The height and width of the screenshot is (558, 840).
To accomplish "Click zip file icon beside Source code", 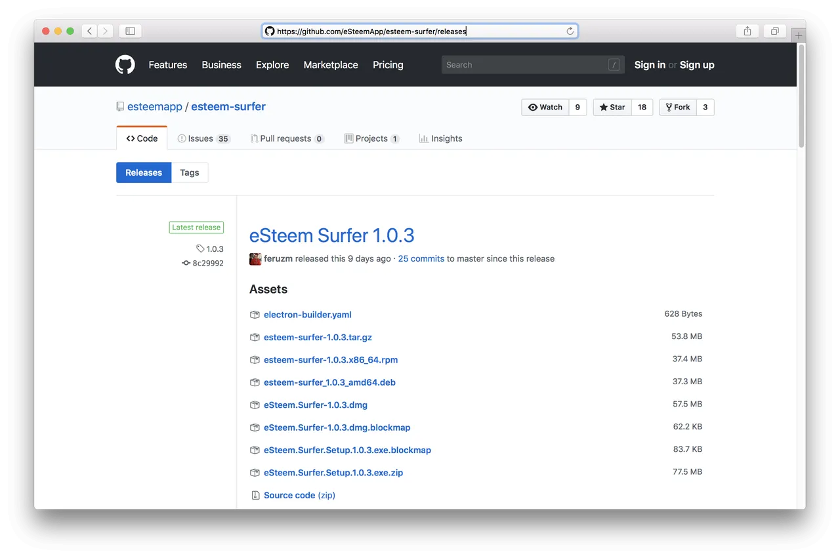I will [x=255, y=495].
